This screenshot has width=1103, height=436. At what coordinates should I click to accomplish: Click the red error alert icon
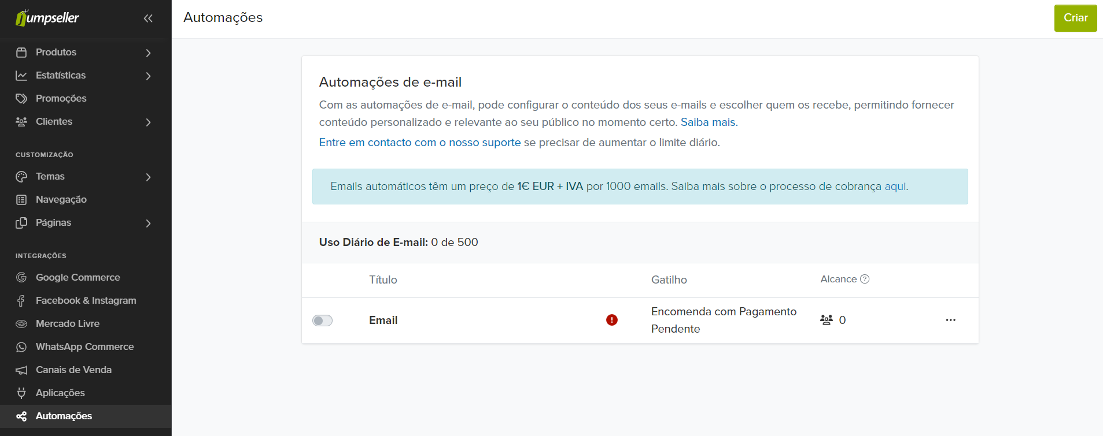coord(612,320)
